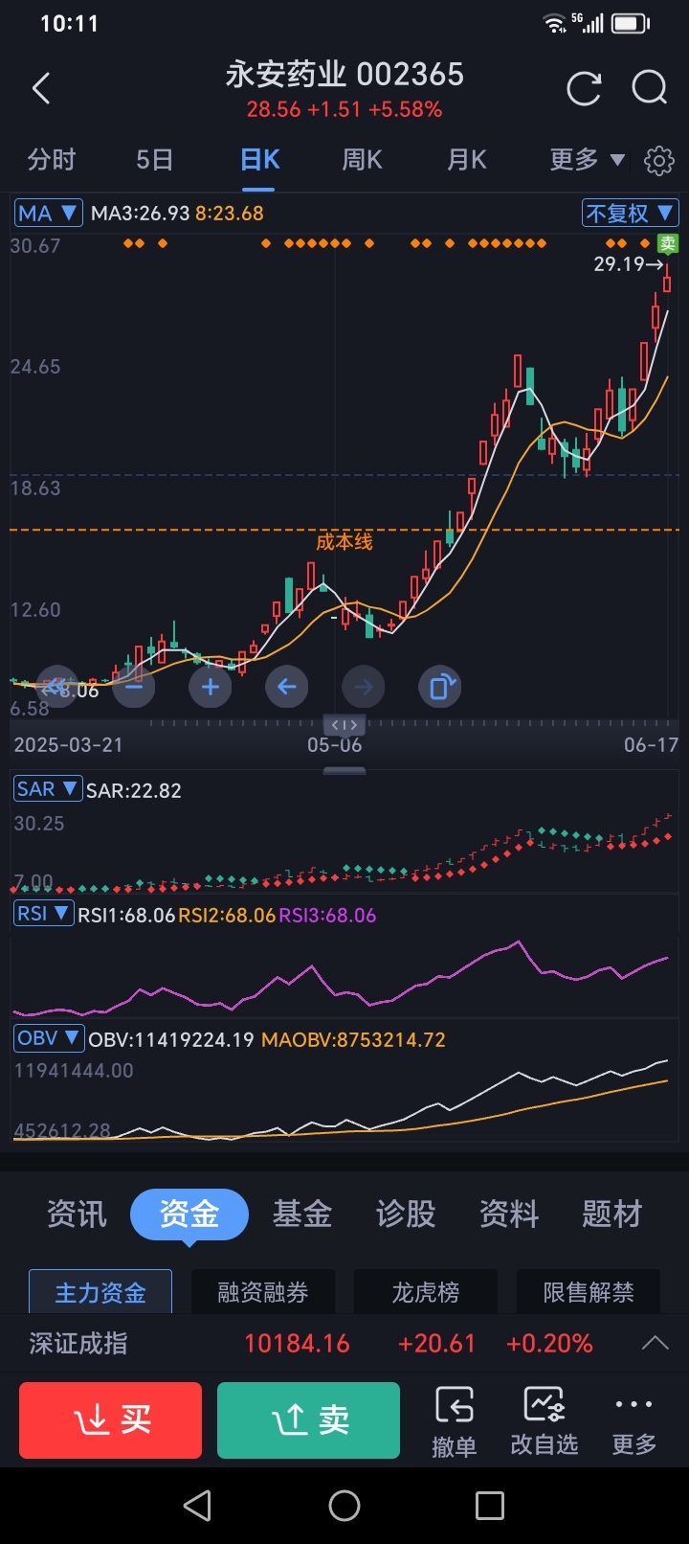Tap the rewind double-arrow chart control
The height and width of the screenshot is (1544, 689).
point(57,687)
